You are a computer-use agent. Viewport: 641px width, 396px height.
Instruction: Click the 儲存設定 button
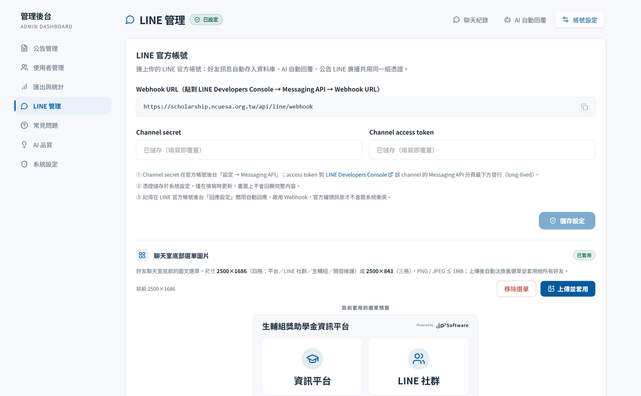coord(567,221)
